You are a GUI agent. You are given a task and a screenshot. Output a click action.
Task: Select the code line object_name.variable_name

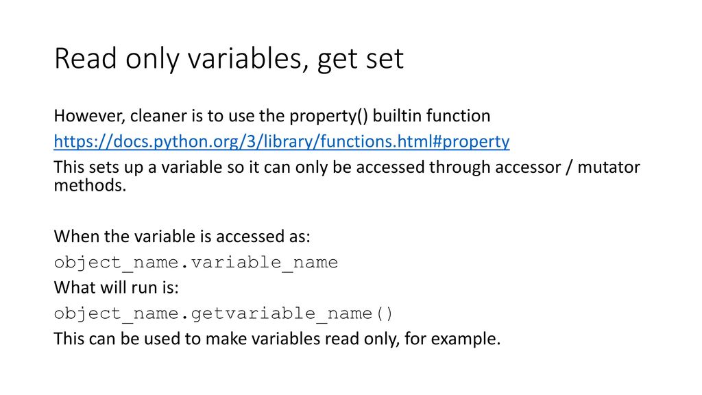[x=195, y=263]
